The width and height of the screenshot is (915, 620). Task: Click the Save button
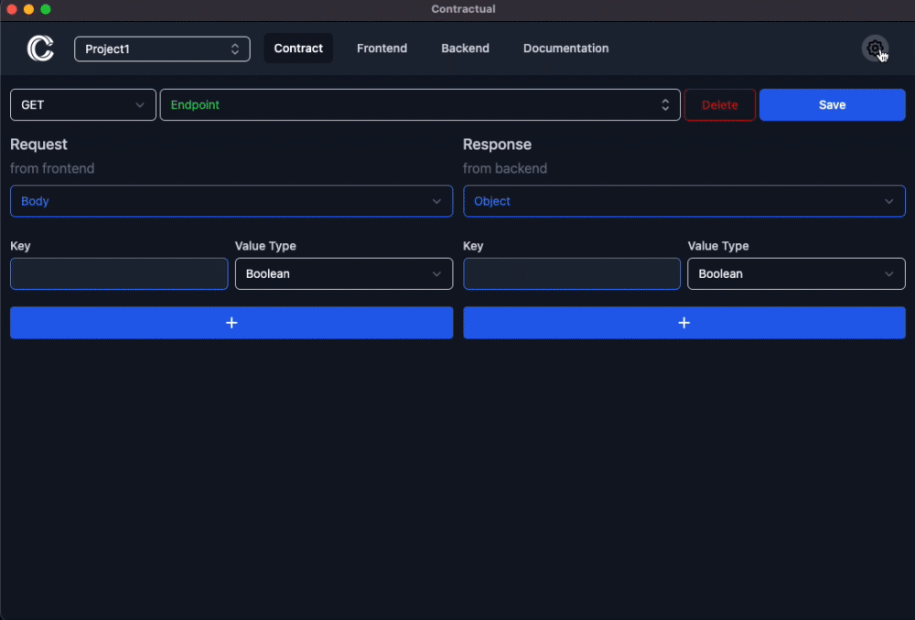tap(832, 105)
